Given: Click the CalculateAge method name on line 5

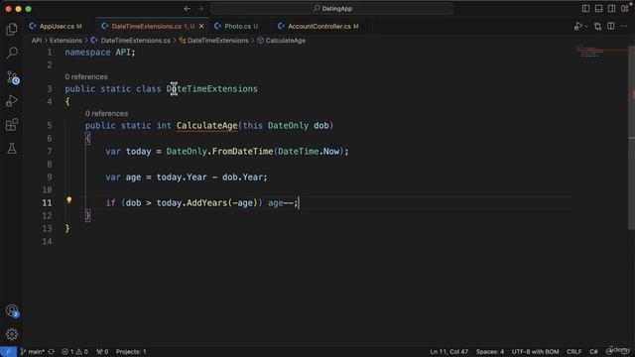Looking at the screenshot, I should [x=206, y=126].
